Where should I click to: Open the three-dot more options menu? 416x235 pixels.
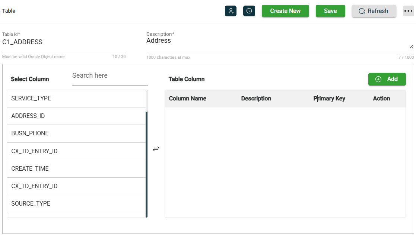point(408,11)
